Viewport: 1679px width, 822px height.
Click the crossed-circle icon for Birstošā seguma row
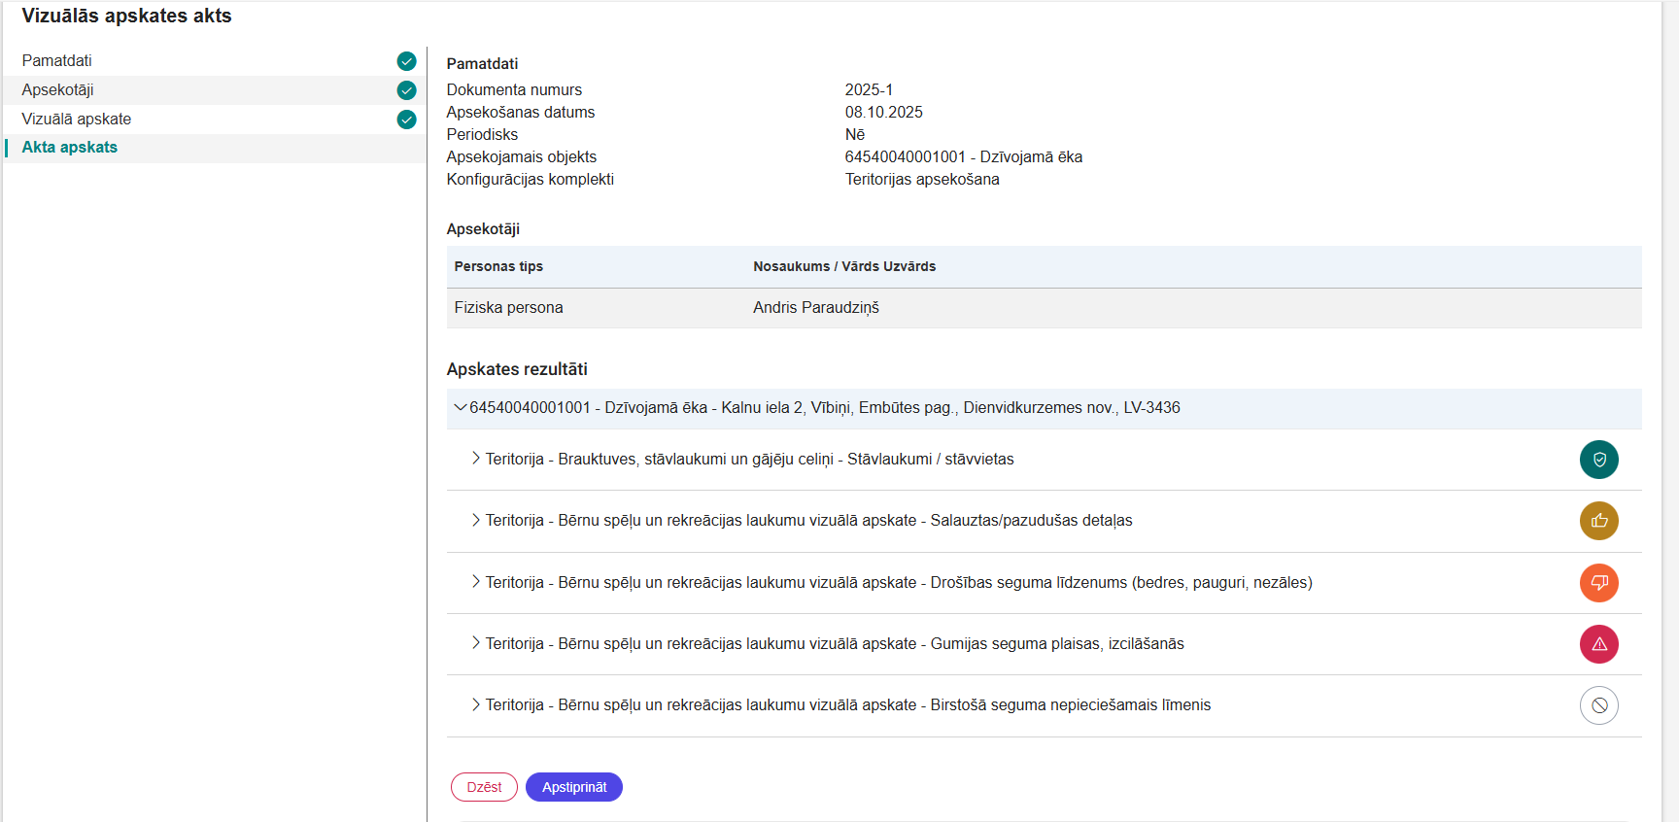click(1598, 705)
